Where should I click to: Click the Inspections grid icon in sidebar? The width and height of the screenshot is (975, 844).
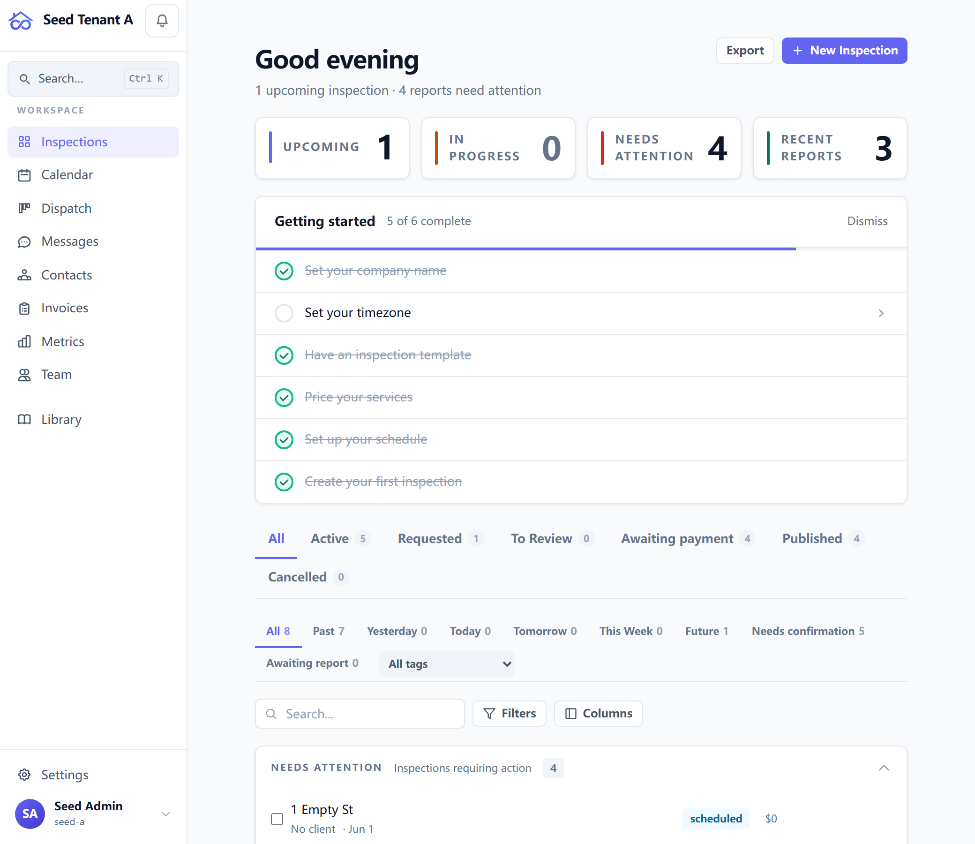click(x=24, y=142)
